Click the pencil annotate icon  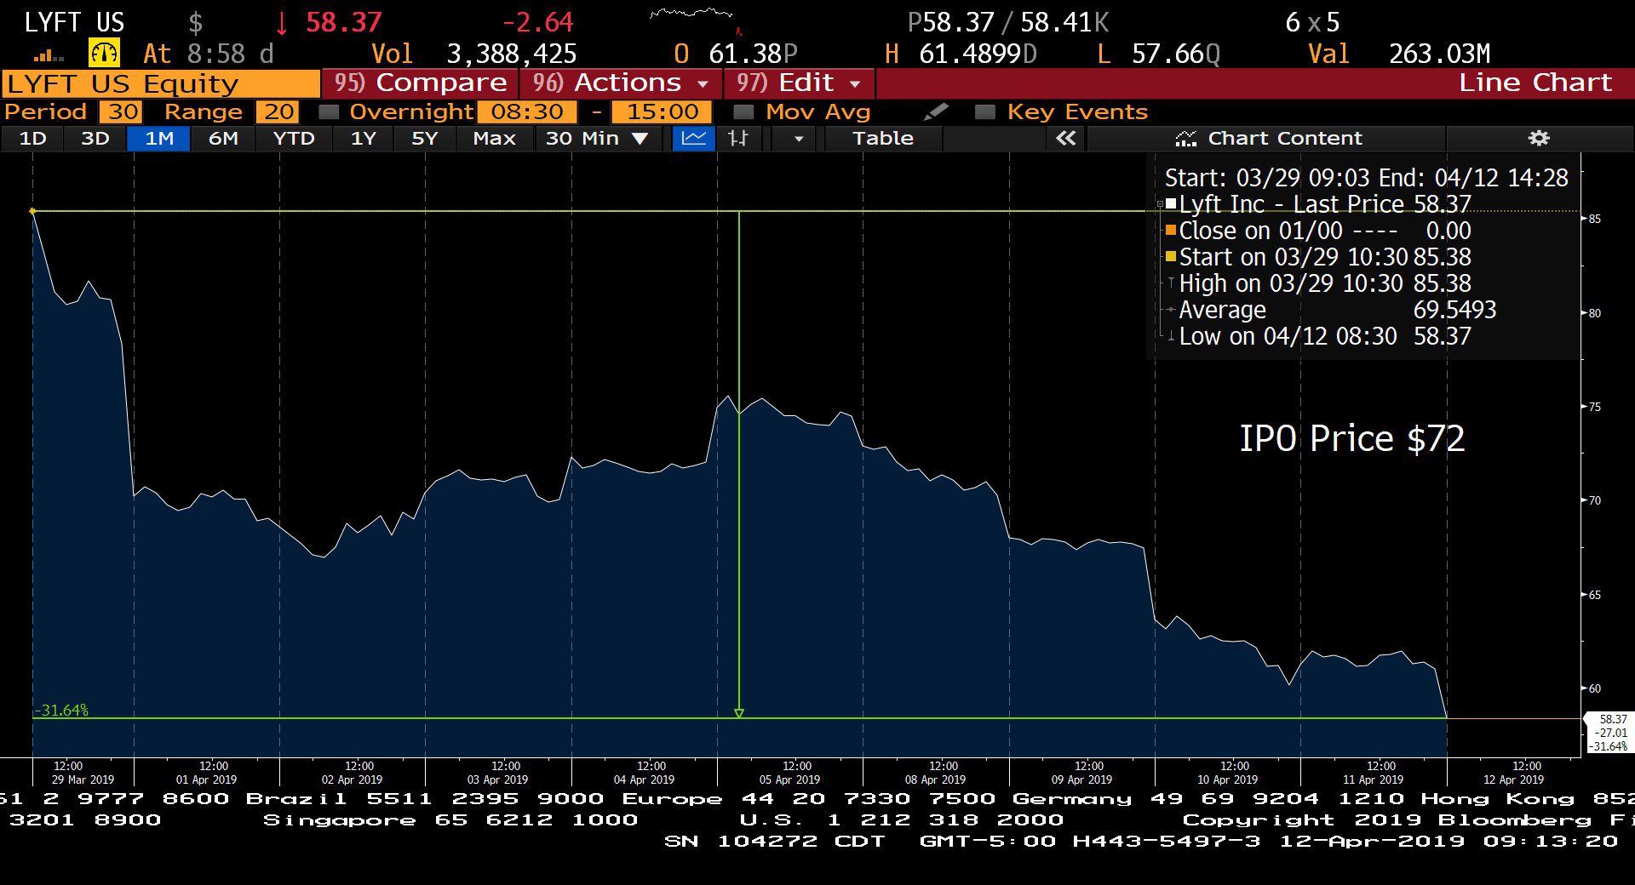pyautogui.click(x=936, y=111)
